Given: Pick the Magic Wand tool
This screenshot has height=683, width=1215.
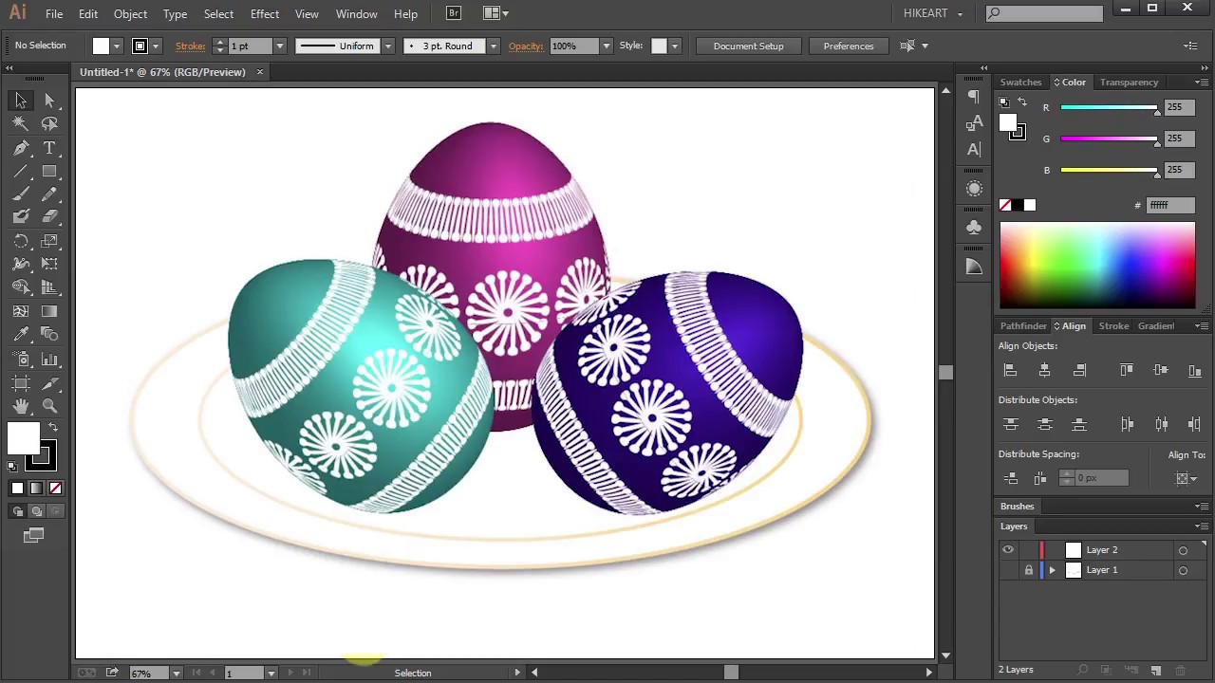Looking at the screenshot, I should [21, 123].
